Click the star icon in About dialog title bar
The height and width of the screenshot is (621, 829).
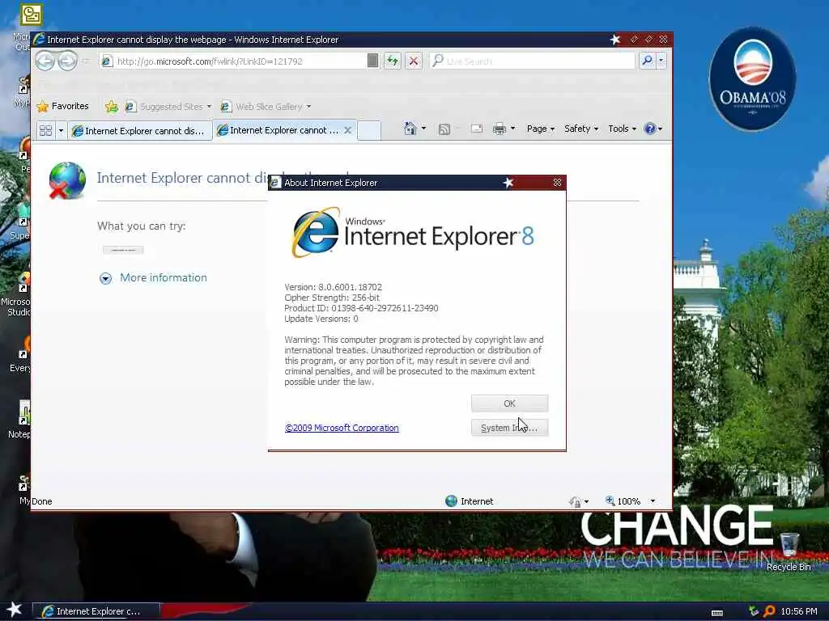508,183
